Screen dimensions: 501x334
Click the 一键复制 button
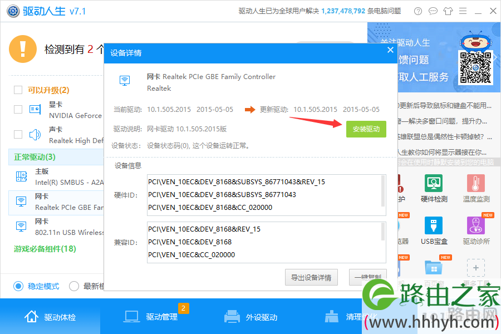pos(368,277)
